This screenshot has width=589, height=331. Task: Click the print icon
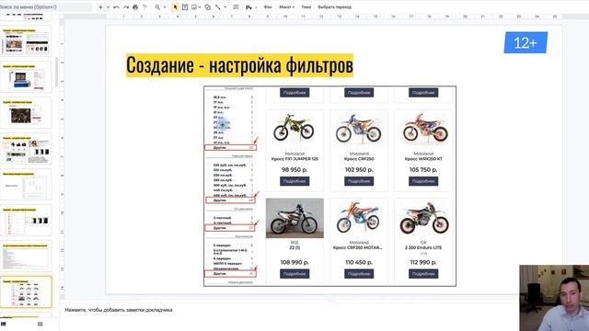[x=135, y=7]
